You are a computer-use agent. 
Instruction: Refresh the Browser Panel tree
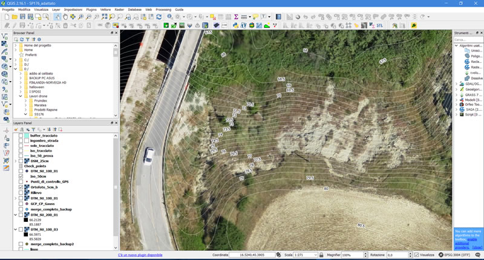22,39
